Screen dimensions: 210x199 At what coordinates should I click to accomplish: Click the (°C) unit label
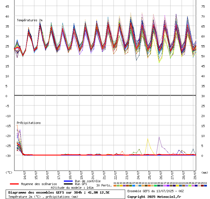(x=9, y=173)
